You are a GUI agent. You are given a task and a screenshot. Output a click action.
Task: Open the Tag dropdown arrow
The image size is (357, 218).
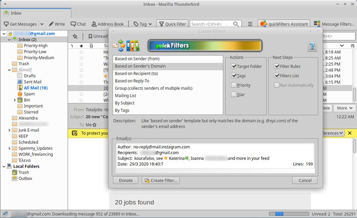click(150, 24)
